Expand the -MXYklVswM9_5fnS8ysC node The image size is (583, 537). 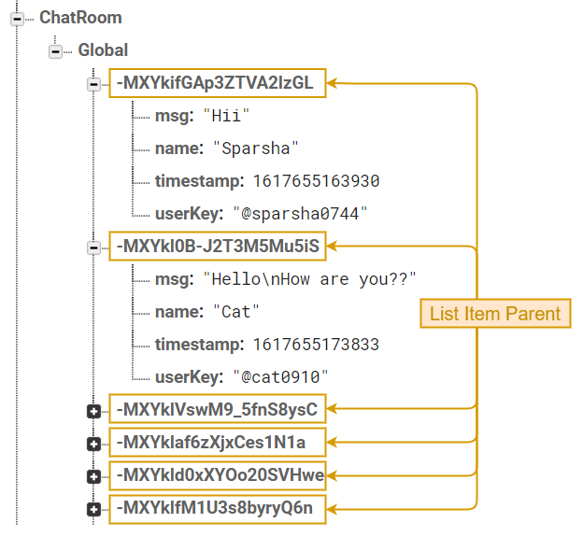click(x=93, y=410)
